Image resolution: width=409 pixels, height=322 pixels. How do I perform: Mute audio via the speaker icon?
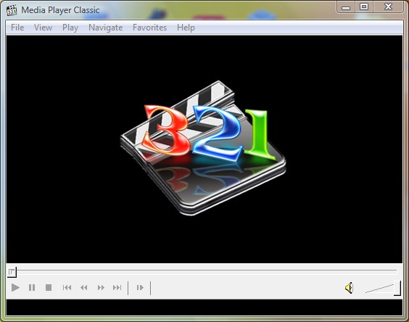click(x=349, y=288)
